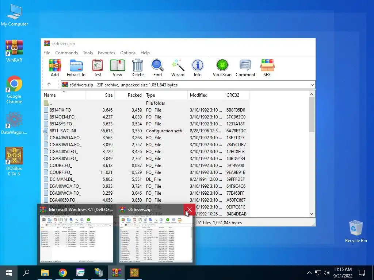The width and height of the screenshot is (374, 280).
Task: Open the Help menu
Action: (x=145, y=52)
